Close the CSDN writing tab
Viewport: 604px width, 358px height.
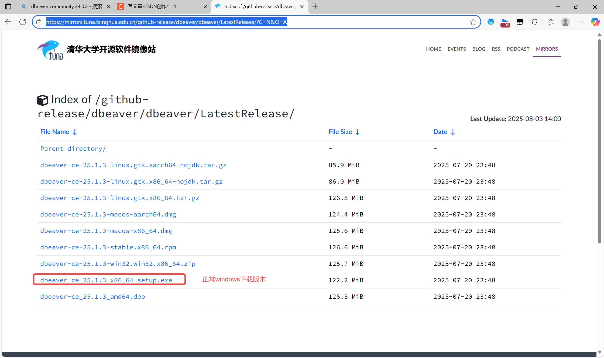click(x=205, y=7)
